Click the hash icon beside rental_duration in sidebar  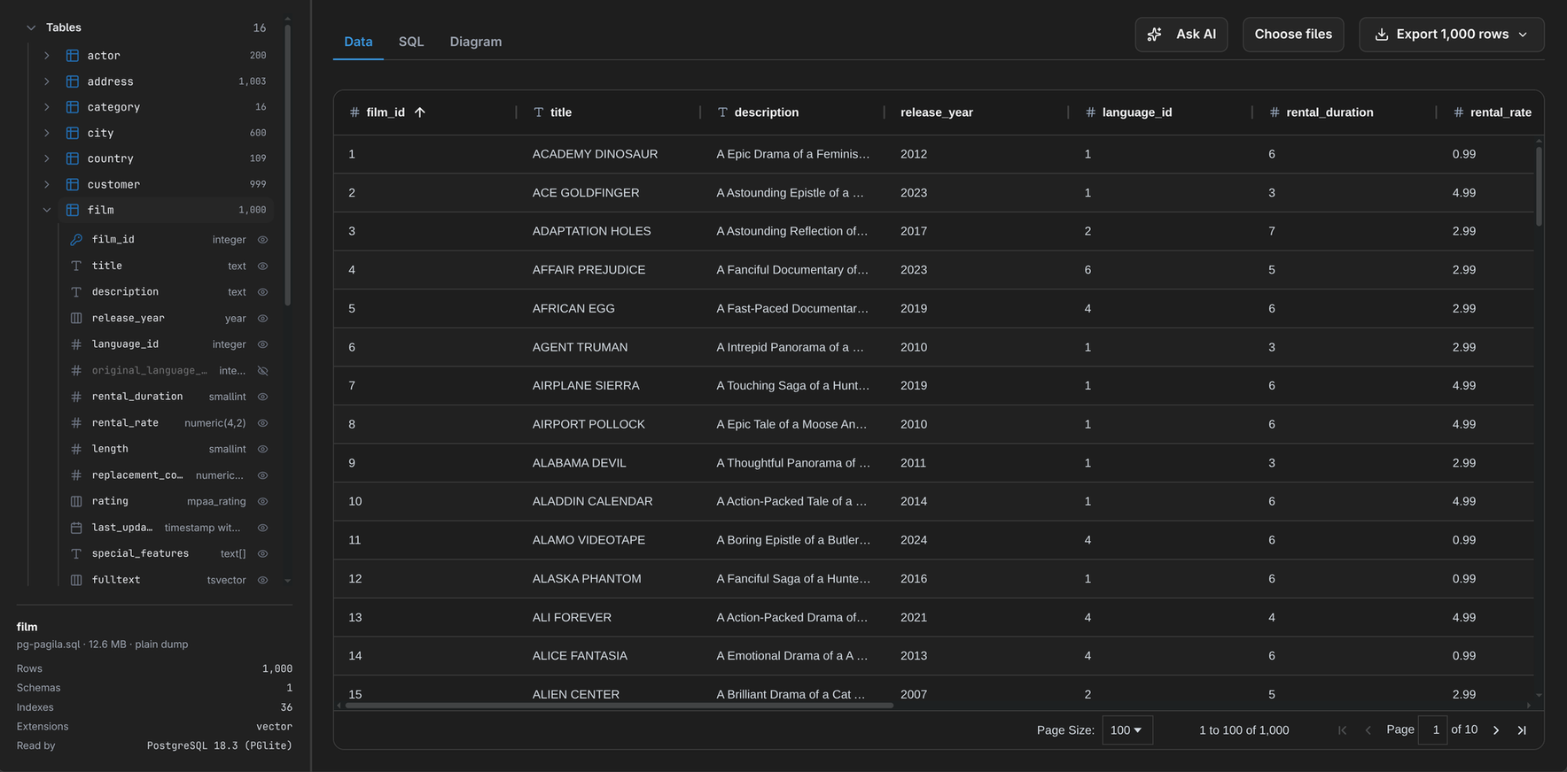76,397
